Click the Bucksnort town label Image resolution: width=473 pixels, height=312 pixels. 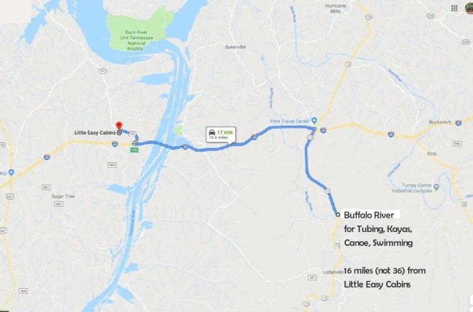pyautogui.click(x=440, y=122)
